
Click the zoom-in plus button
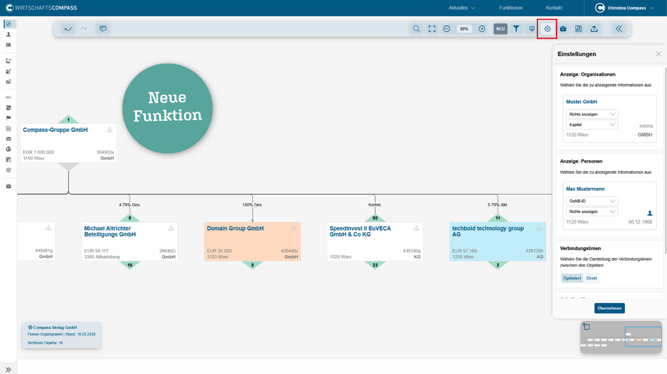point(482,29)
